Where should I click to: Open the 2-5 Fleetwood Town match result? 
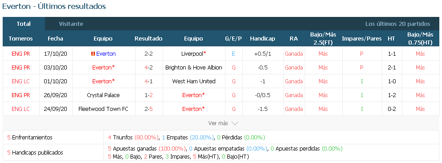click(x=148, y=109)
